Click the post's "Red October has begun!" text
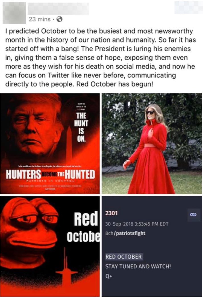 (114, 84)
